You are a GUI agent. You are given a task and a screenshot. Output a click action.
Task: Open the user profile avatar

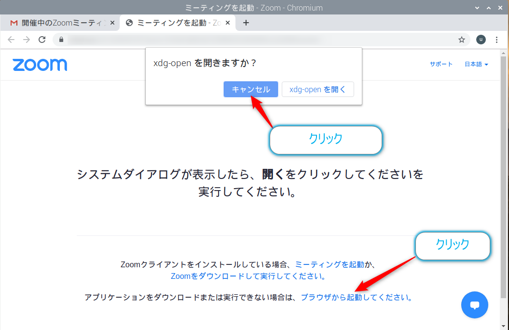(x=481, y=40)
